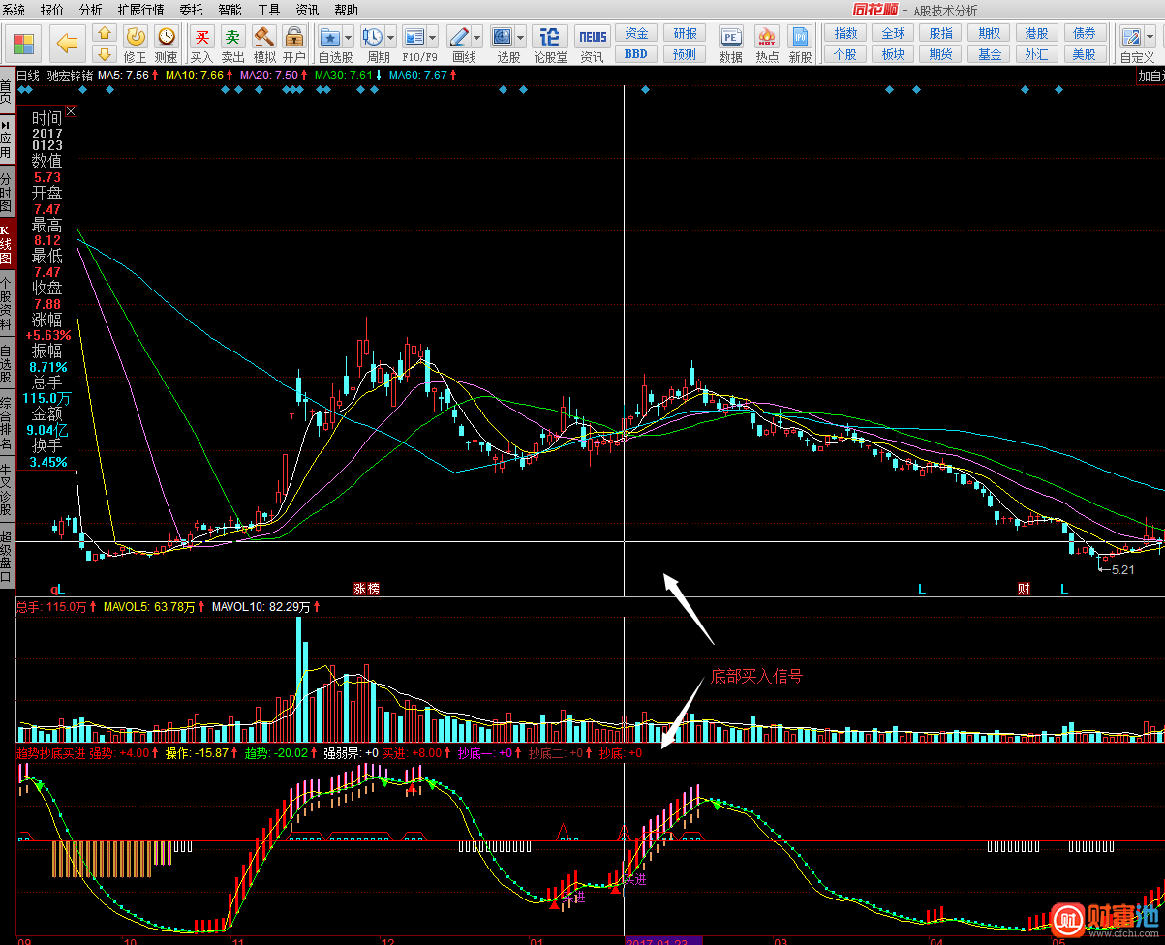
Task: Click the 资金 capital flow button
Action: pyautogui.click(x=635, y=33)
